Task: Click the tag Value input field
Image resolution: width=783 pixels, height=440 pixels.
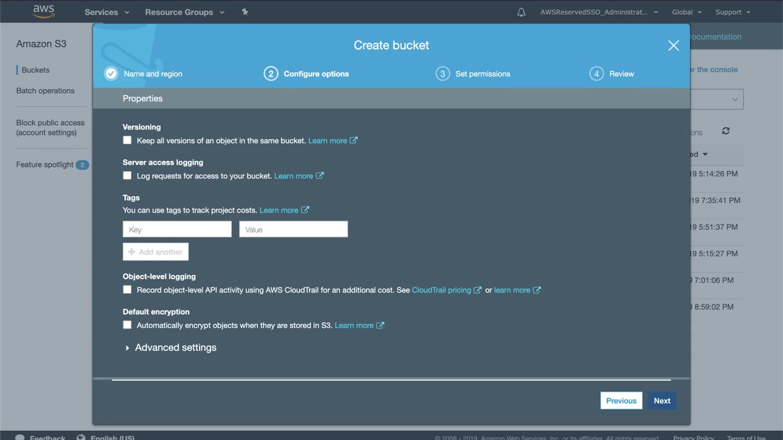Action: [294, 229]
